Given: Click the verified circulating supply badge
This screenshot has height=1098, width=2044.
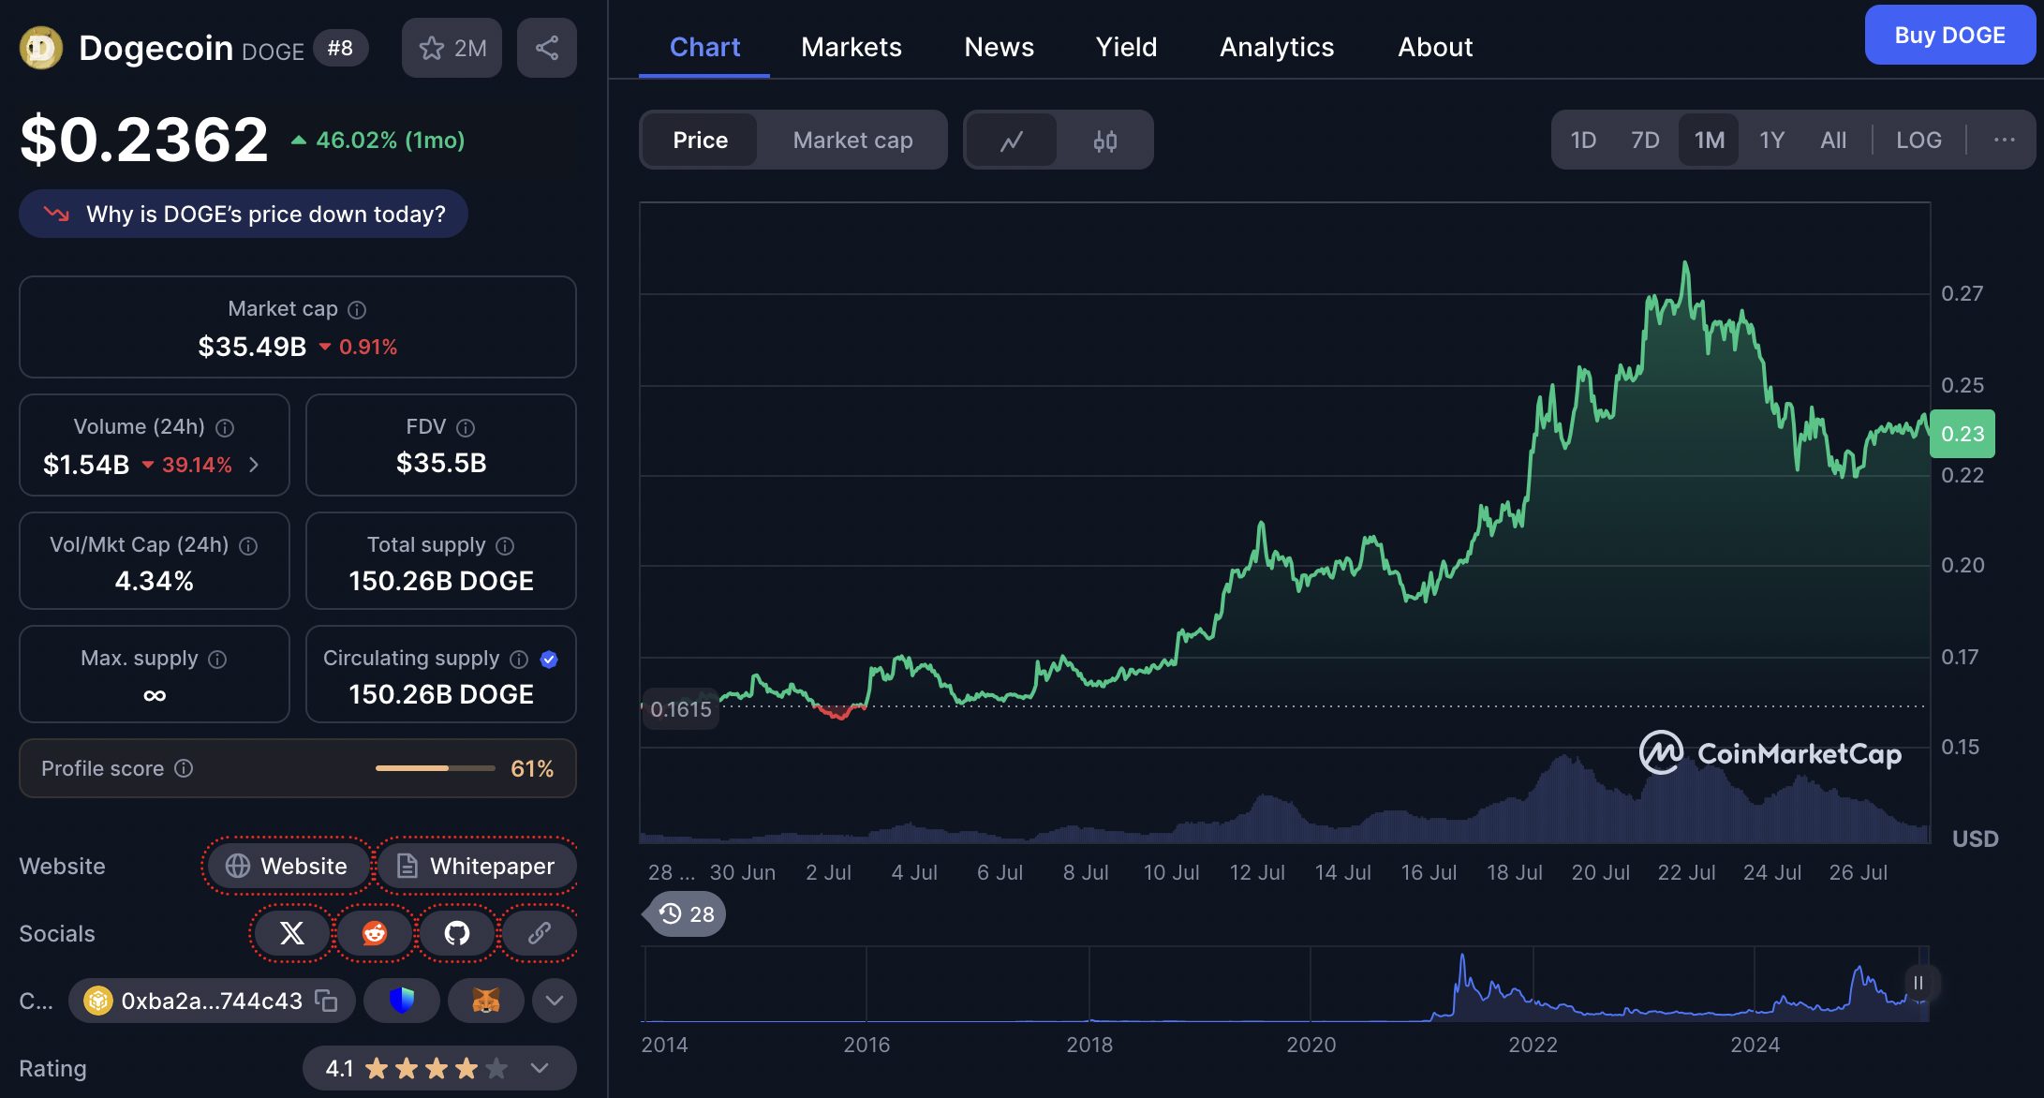Looking at the screenshot, I should click(549, 659).
